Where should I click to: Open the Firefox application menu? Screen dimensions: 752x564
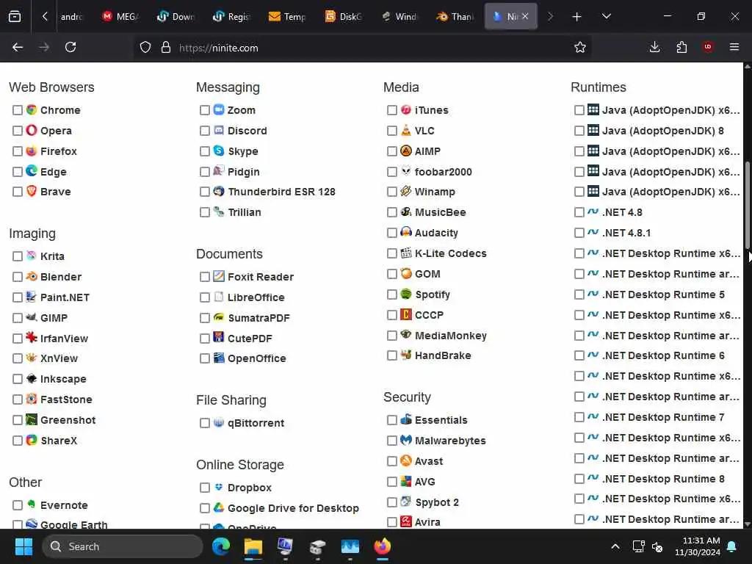[734, 47]
